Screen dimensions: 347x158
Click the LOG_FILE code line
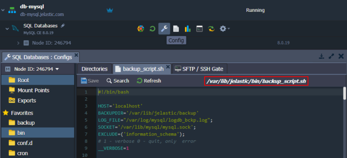click(155, 120)
